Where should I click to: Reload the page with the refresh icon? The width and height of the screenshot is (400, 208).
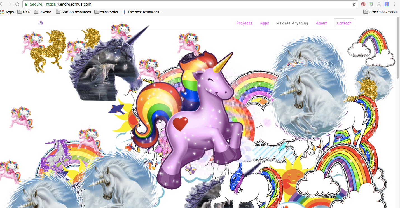17,4
